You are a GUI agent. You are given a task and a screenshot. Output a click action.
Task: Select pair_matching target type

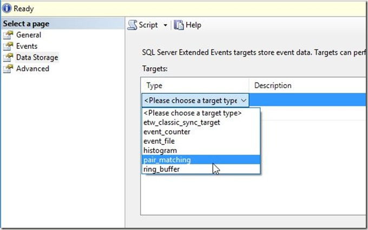point(201,159)
